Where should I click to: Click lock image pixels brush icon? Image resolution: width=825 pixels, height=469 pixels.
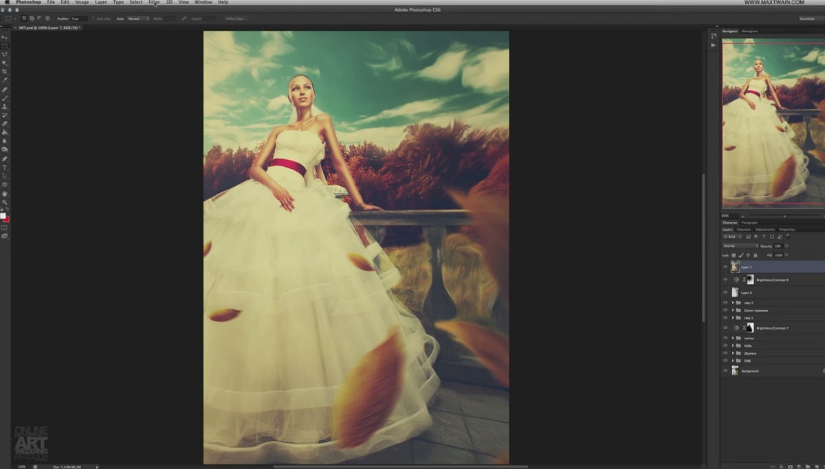tap(741, 255)
